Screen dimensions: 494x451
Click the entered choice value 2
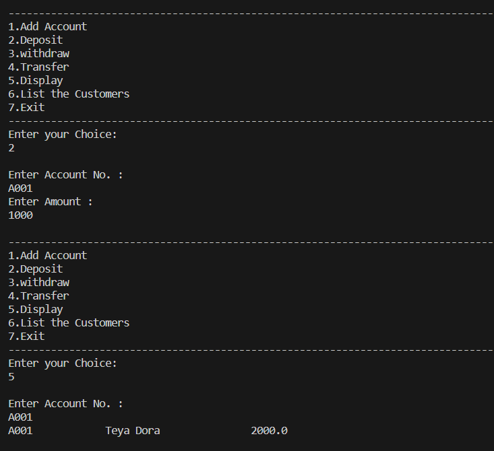tap(11, 148)
